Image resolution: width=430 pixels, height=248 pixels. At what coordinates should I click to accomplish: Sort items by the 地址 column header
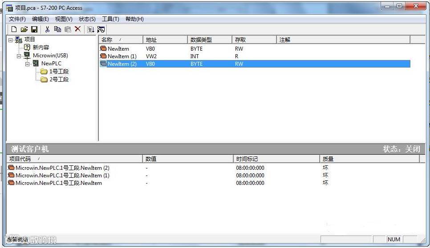click(165, 40)
